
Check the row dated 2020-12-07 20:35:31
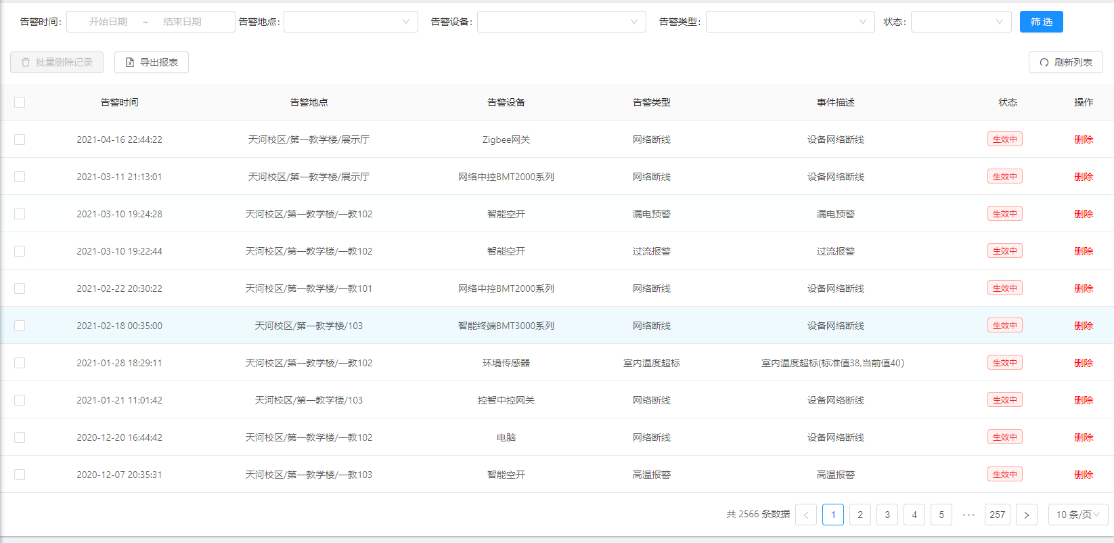pos(20,475)
